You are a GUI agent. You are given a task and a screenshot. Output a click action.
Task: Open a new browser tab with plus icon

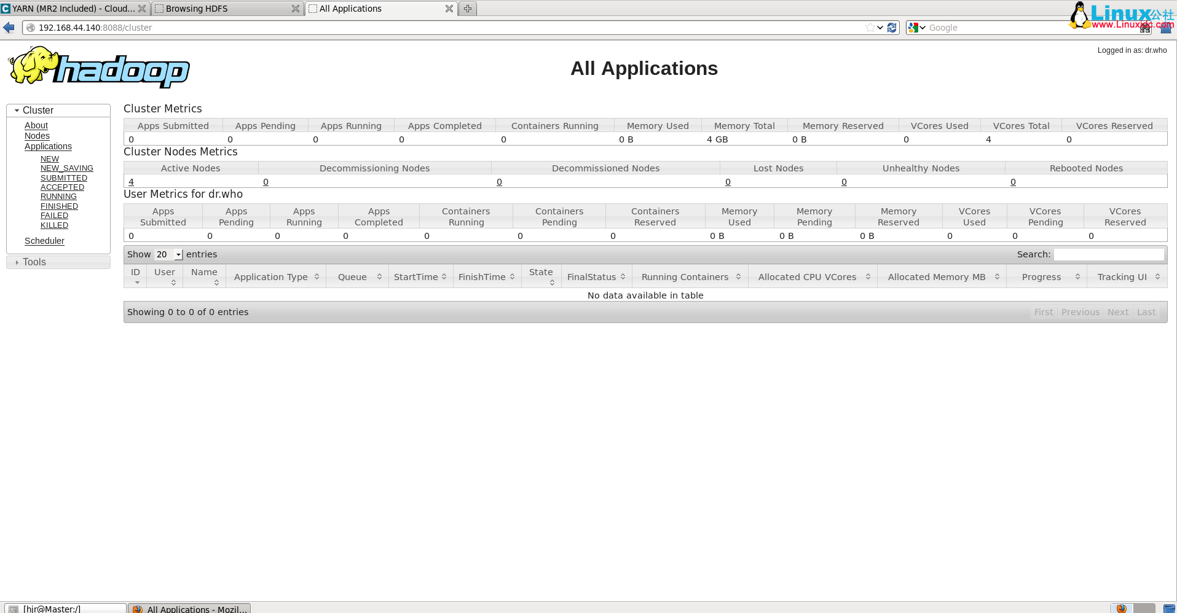[468, 9]
